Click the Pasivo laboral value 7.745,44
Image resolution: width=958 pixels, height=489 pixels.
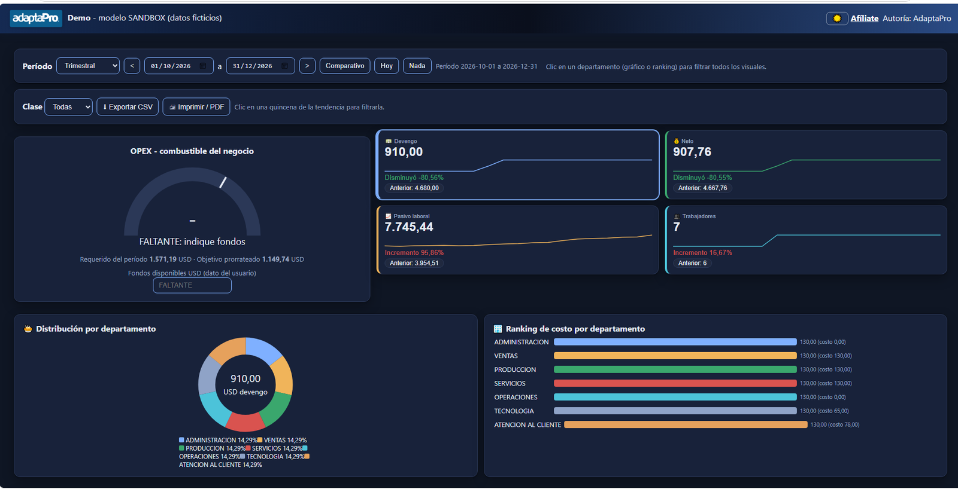tap(409, 227)
